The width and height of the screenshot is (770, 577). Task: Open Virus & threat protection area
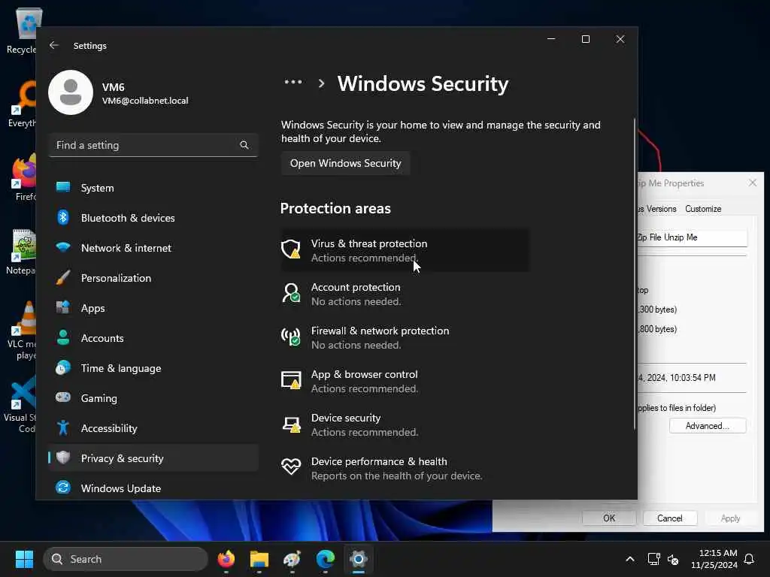coord(405,249)
